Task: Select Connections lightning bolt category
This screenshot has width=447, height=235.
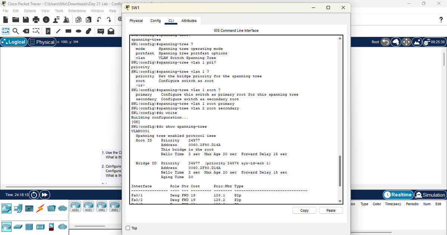Action: [39, 207]
